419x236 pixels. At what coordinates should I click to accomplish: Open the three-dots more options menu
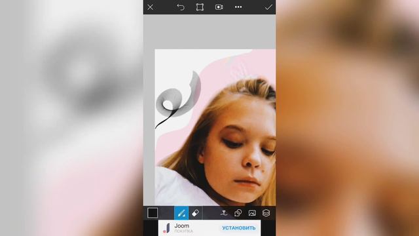click(x=238, y=7)
